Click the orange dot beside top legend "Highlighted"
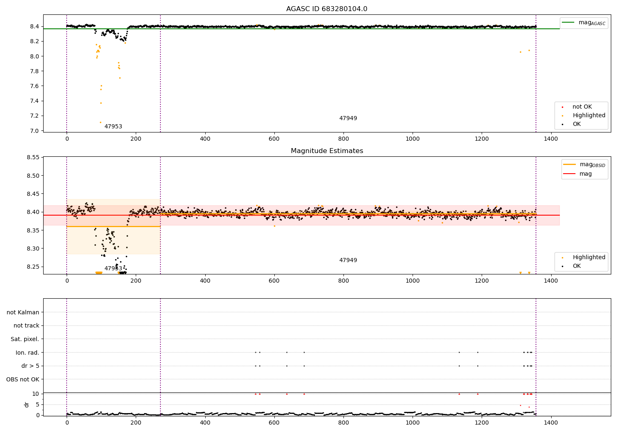 [562, 116]
